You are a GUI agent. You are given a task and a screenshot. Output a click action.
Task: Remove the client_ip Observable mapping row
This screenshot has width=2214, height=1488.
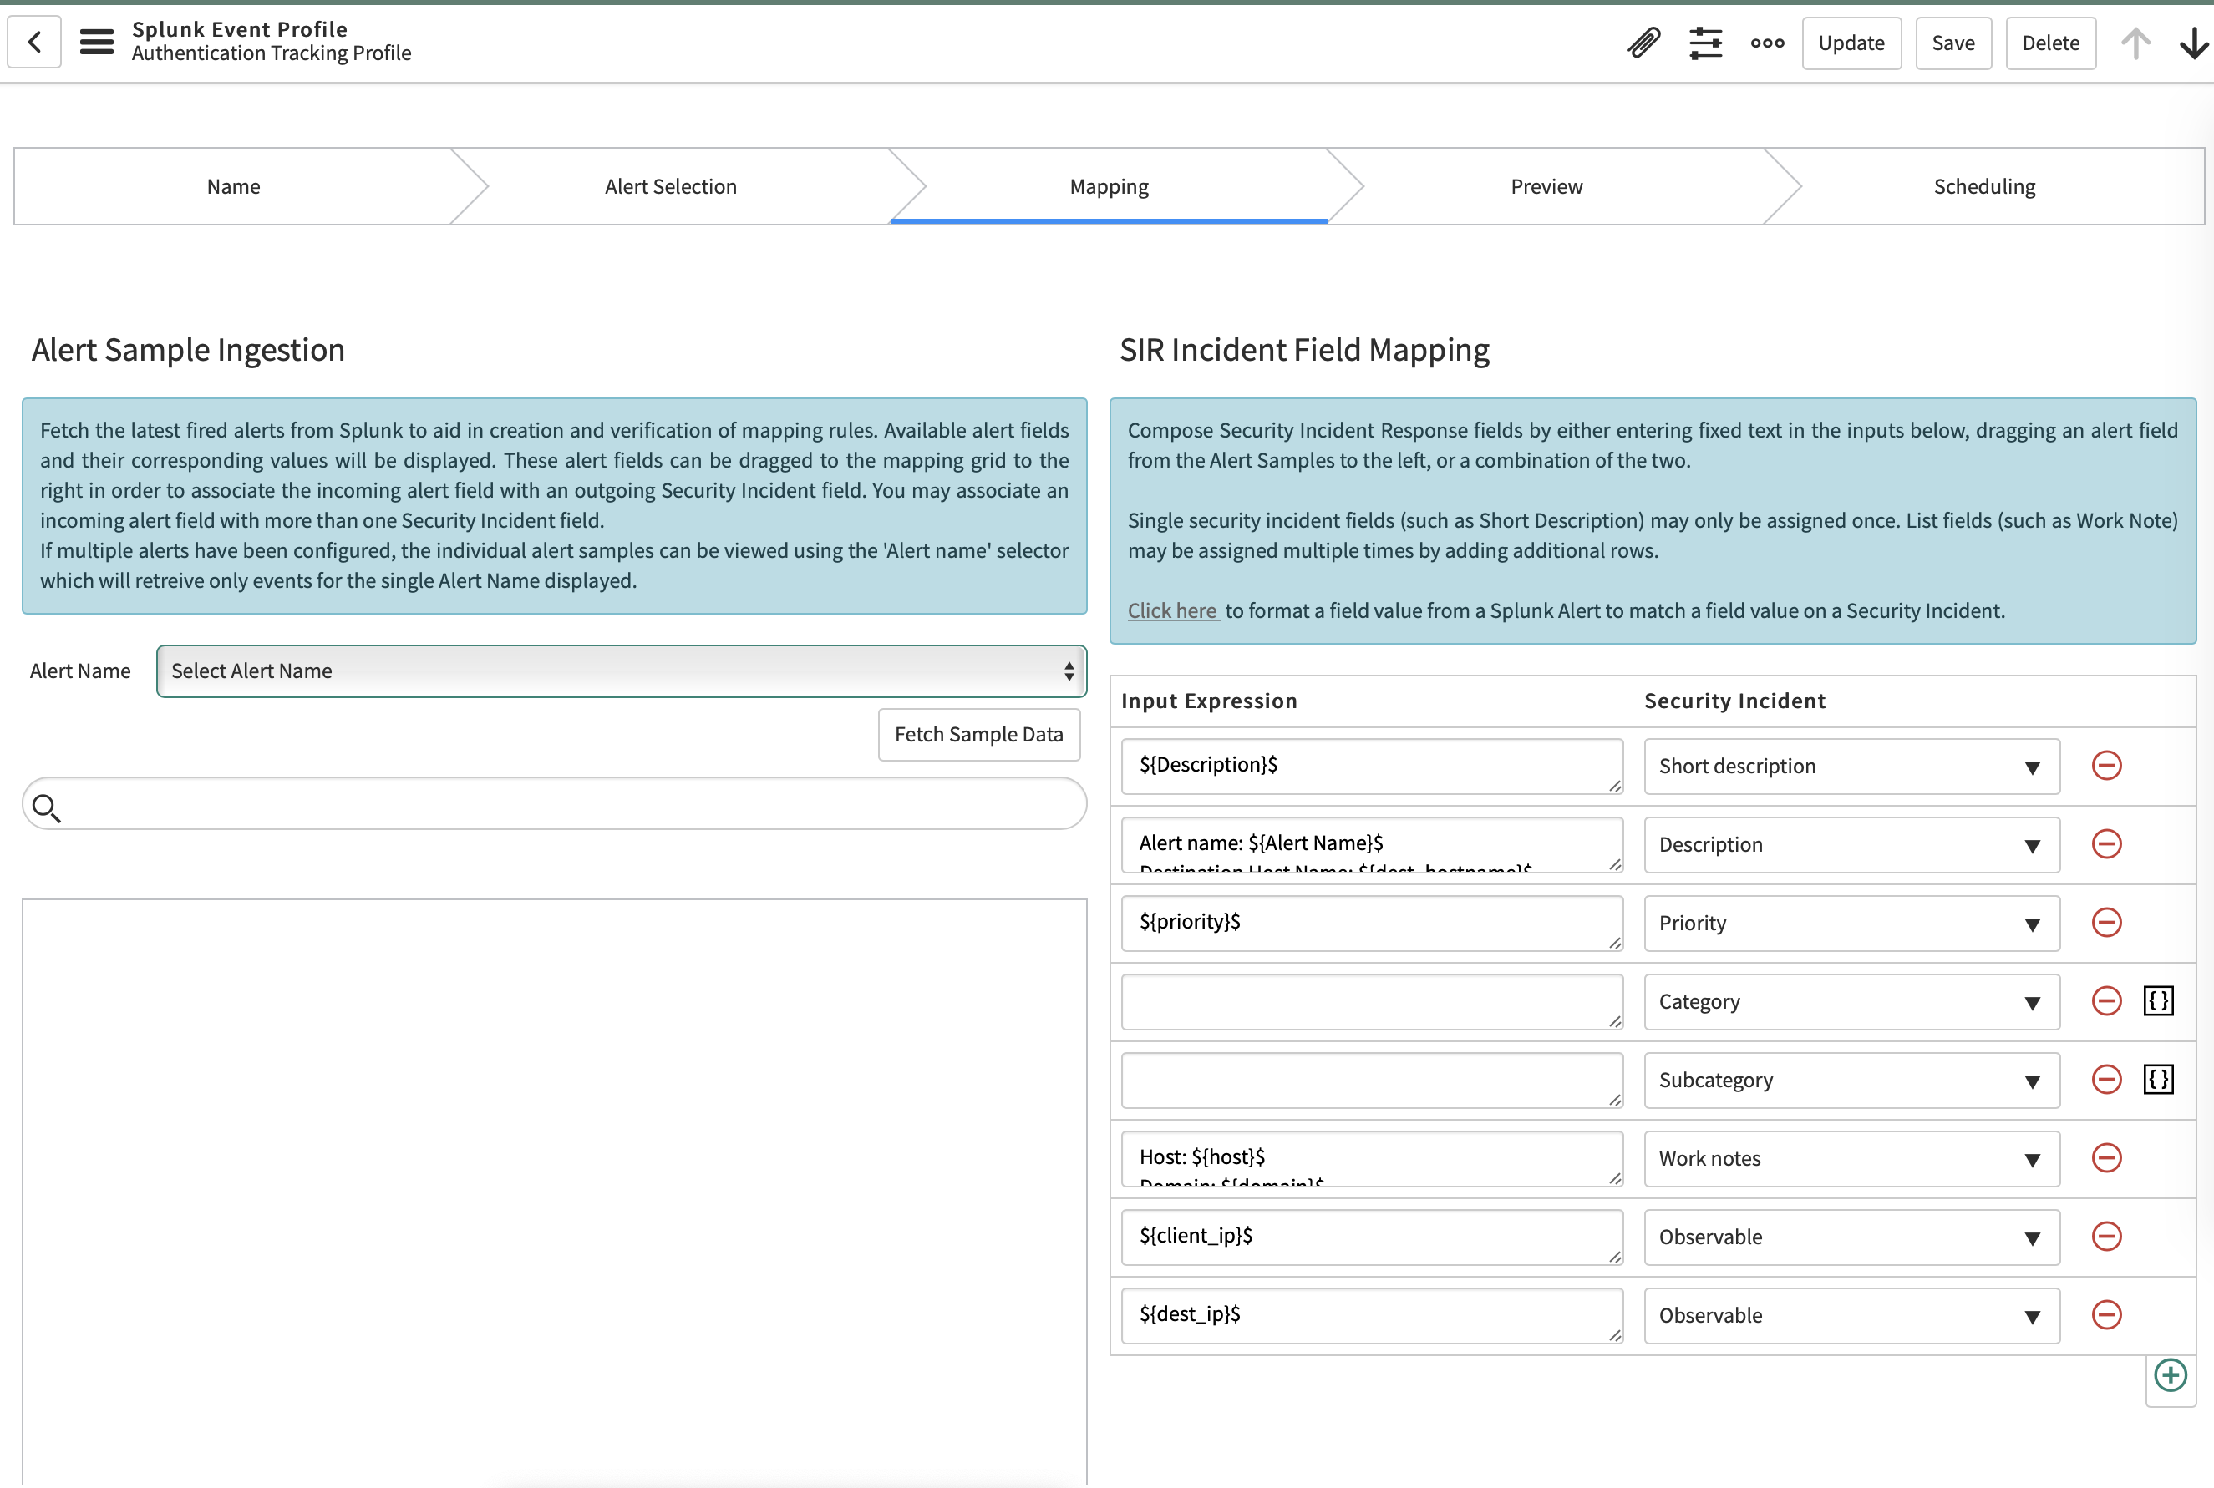pos(2107,1237)
